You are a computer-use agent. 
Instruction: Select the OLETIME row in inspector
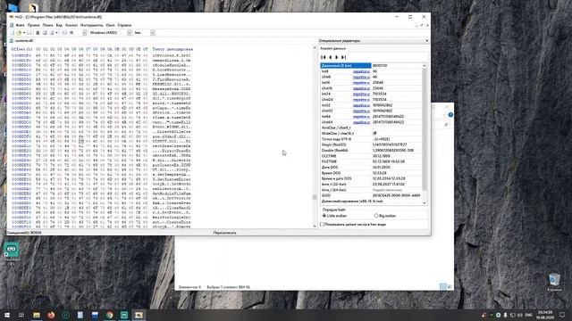[x=372, y=156]
